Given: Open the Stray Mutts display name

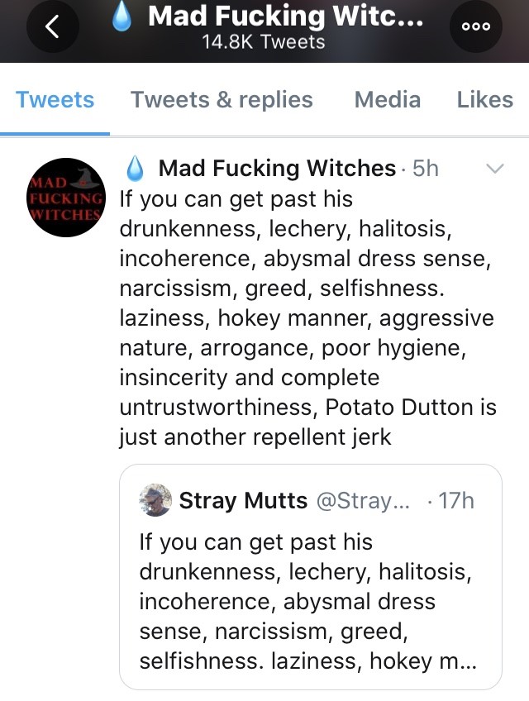Looking at the screenshot, I should click(243, 500).
